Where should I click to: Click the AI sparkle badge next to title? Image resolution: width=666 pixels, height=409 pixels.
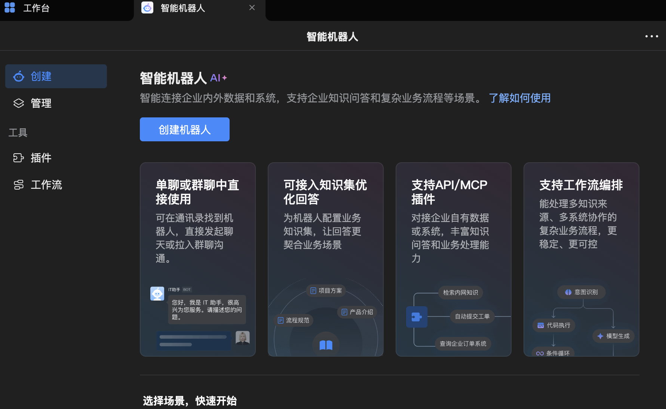(x=219, y=78)
